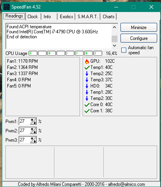The width and height of the screenshot is (161, 187).
Task: Click the 'Found Intel(R) Core(TM) i7-4790' log line
Action: pos(52,32)
